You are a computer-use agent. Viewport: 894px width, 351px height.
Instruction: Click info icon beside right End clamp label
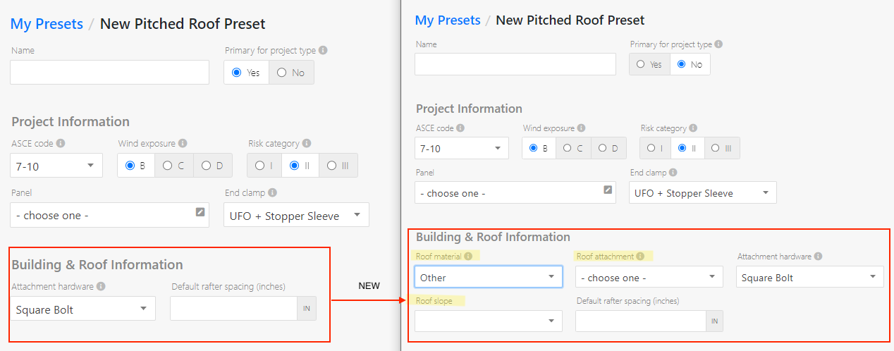pyautogui.click(x=673, y=172)
